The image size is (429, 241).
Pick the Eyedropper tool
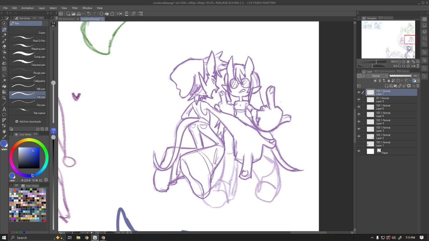tap(4, 137)
